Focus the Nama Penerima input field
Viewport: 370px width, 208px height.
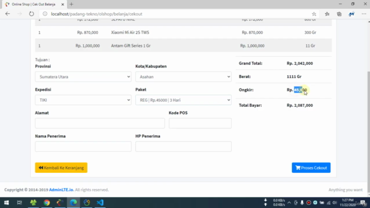click(83, 146)
